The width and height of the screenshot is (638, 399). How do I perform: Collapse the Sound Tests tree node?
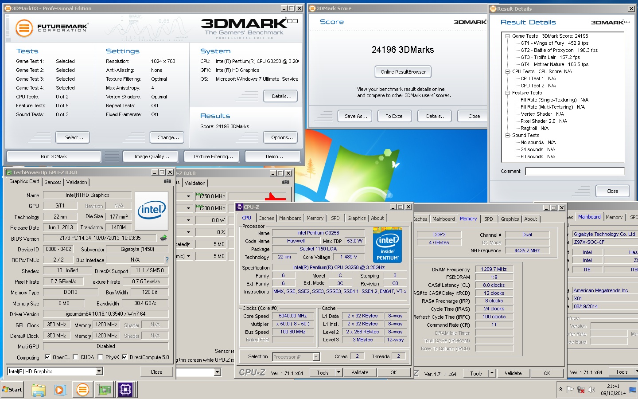coord(508,136)
